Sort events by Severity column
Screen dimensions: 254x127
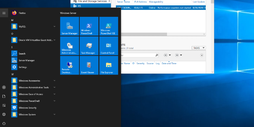[x=140, y=63]
